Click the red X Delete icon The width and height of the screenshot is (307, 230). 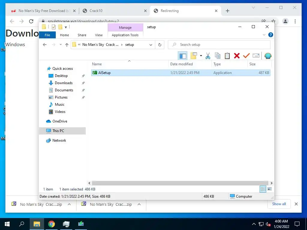[237, 56]
